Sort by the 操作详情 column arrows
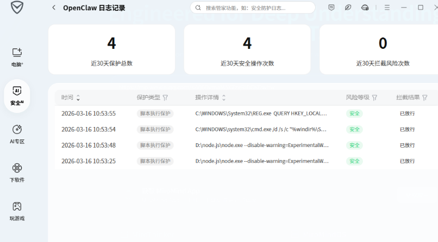 224,98
